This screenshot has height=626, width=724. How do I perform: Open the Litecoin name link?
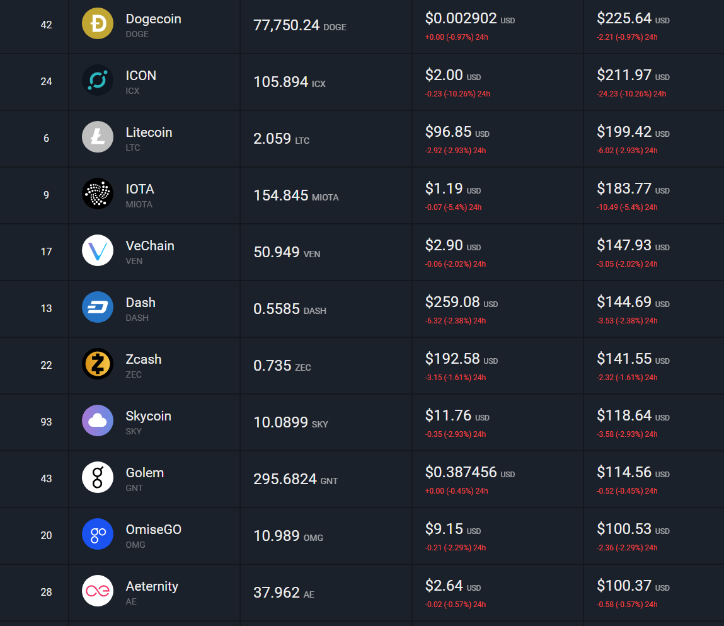tap(149, 132)
